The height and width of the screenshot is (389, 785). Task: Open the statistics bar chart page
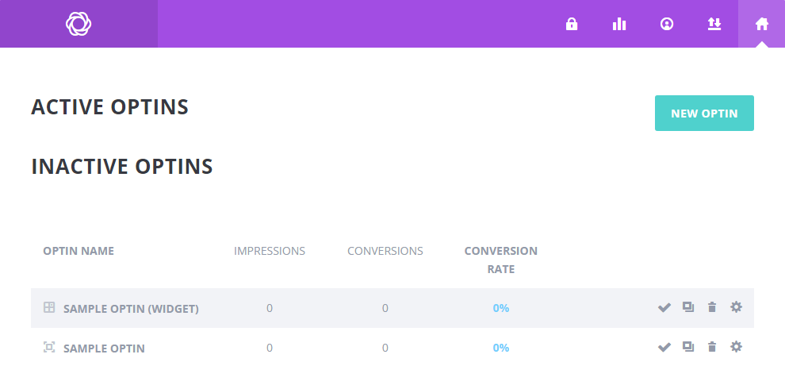coord(619,24)
